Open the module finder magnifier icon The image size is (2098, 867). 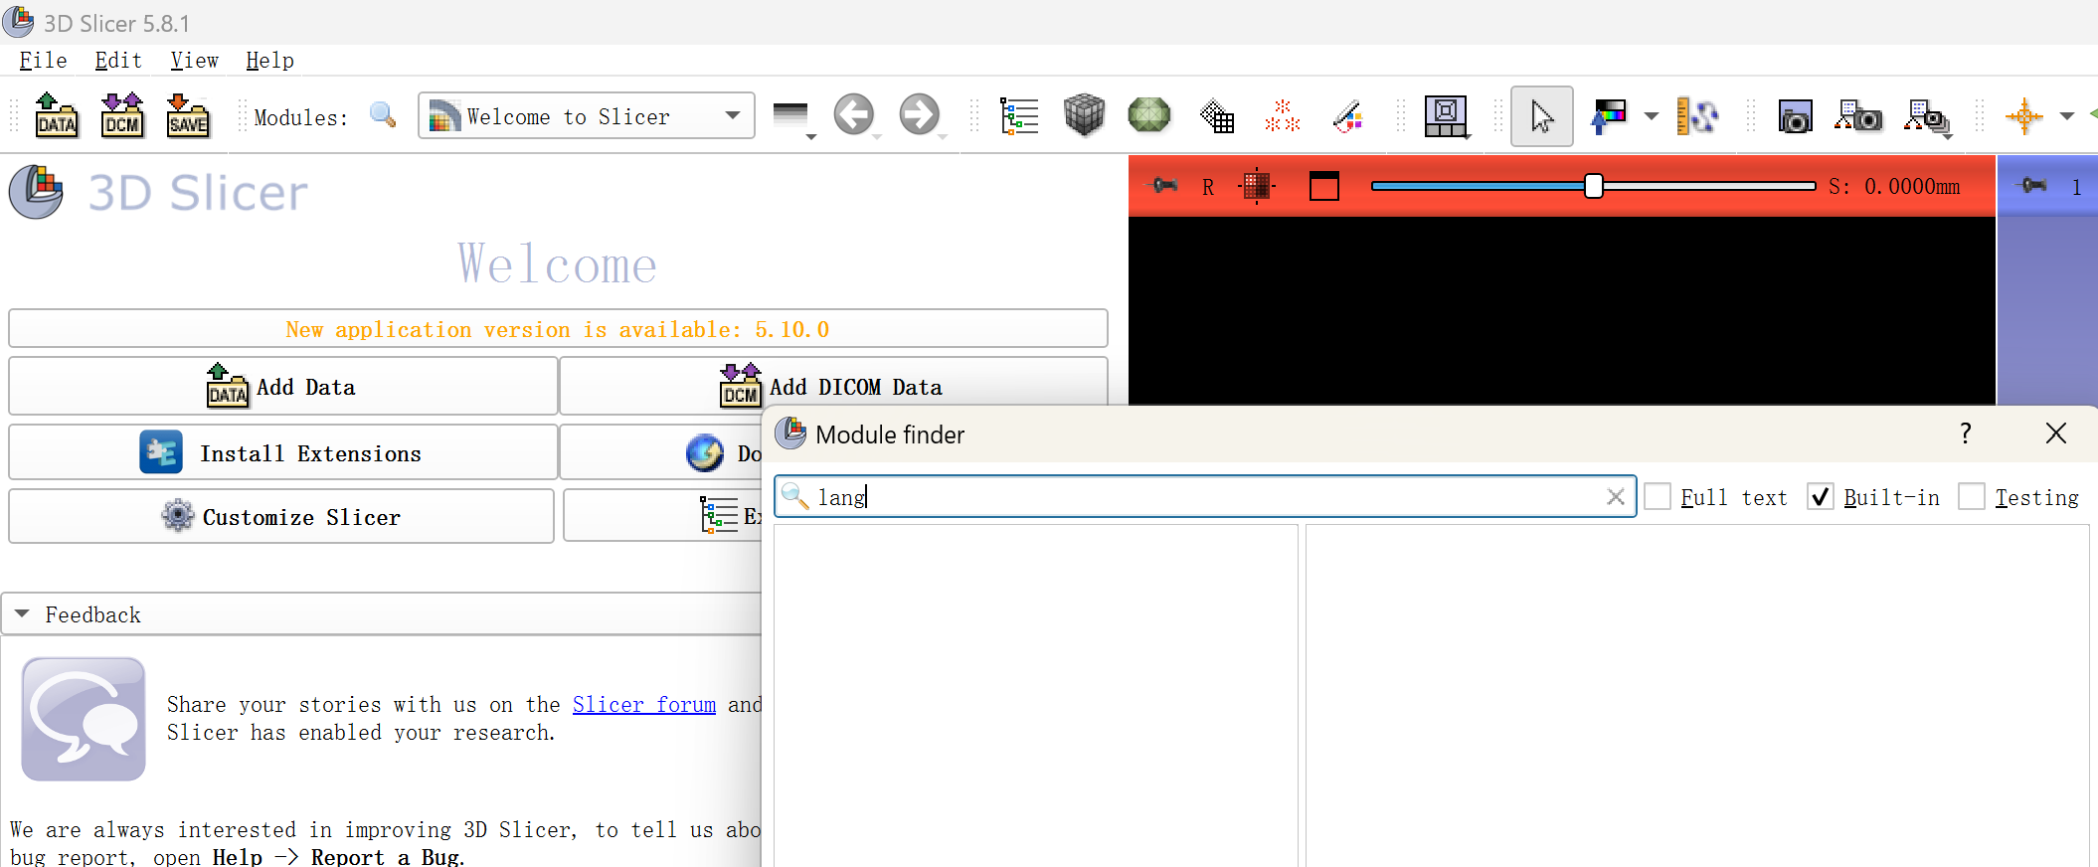383,116
